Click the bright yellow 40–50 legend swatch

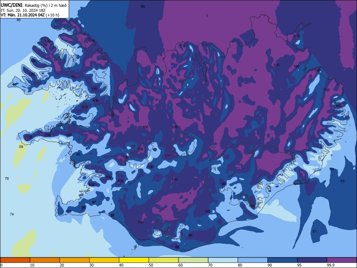(x=134, y=260)
